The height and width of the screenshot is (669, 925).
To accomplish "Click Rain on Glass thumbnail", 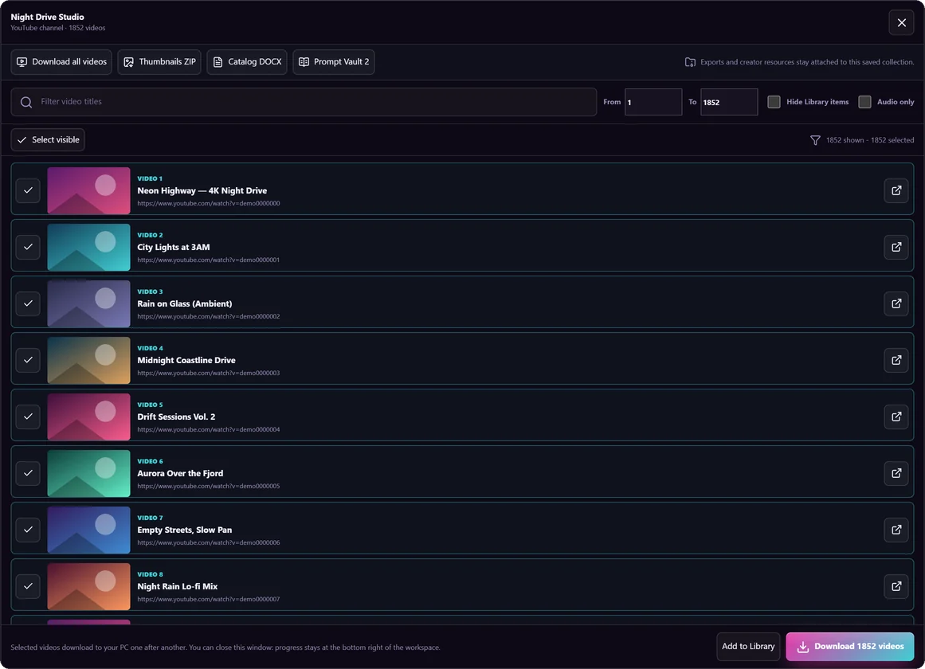I will click(x=88, y=303).
